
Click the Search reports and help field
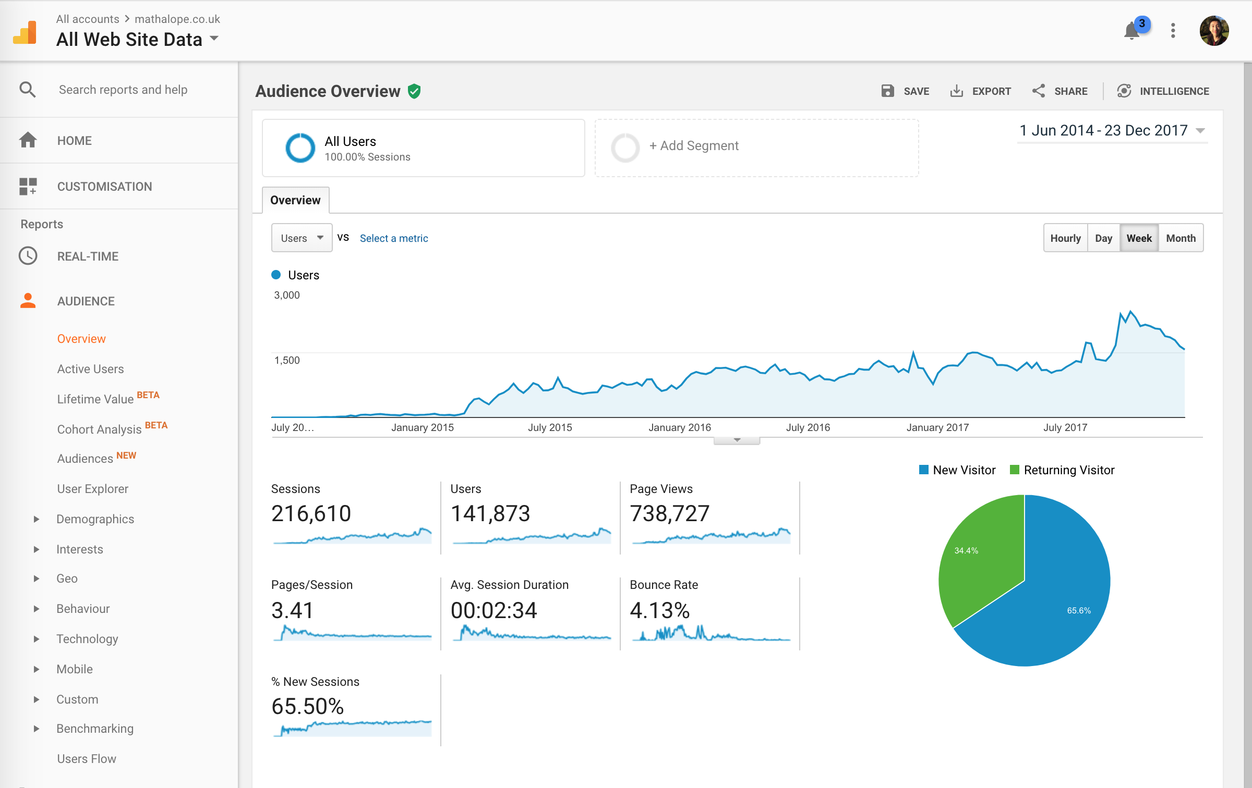click(123, 90)
